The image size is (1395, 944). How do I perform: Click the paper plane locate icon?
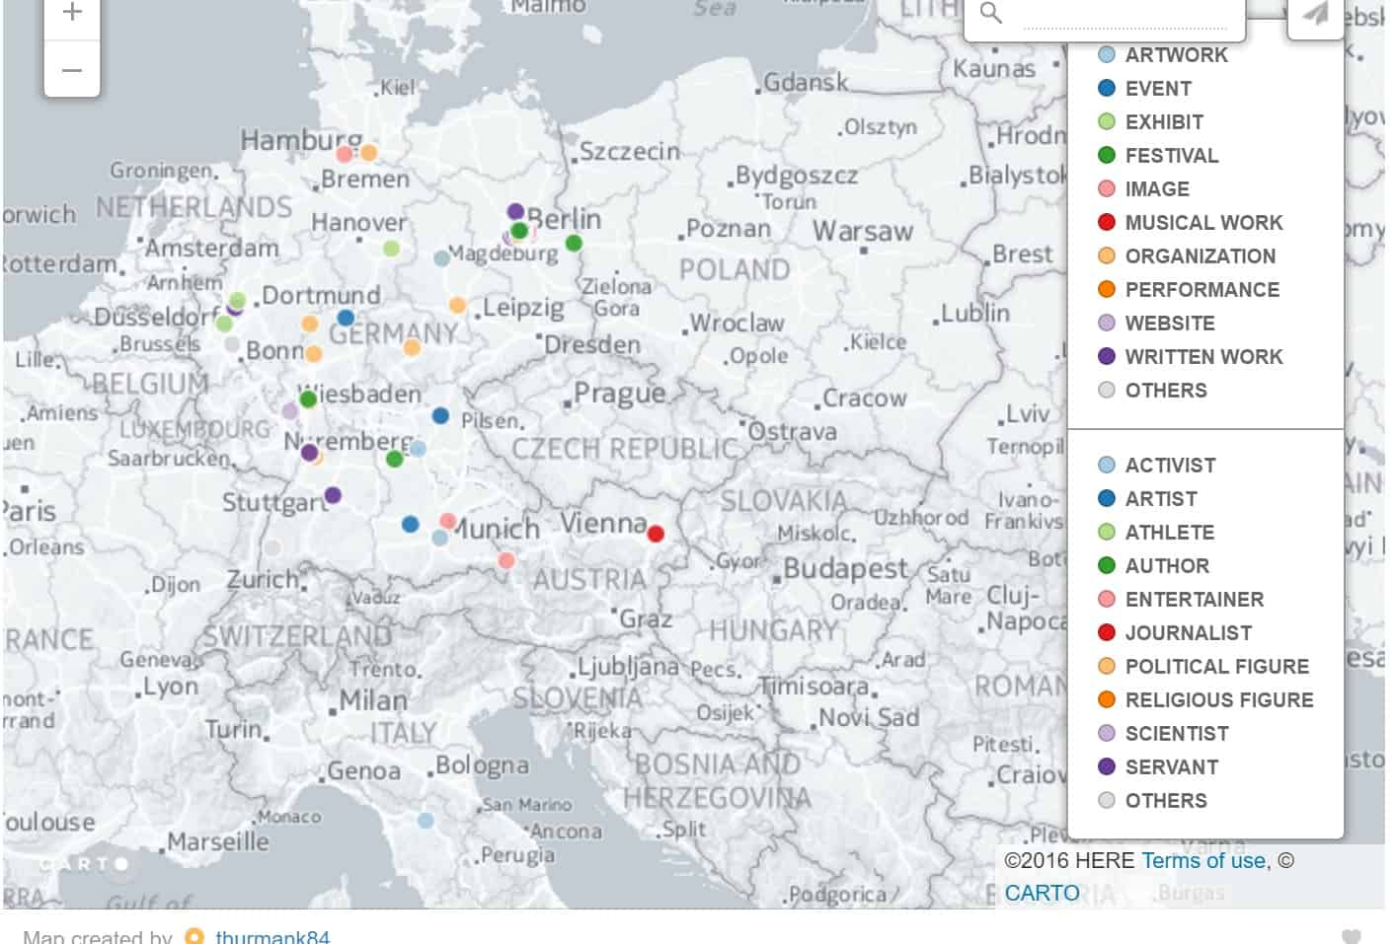tap(1315, 14)
